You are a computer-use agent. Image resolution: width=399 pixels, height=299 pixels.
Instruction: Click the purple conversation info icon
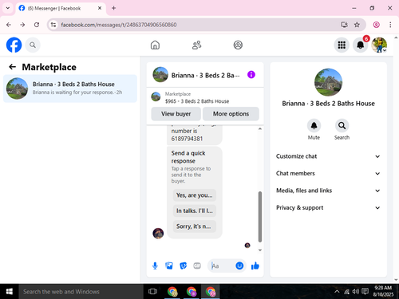[251, 75]
